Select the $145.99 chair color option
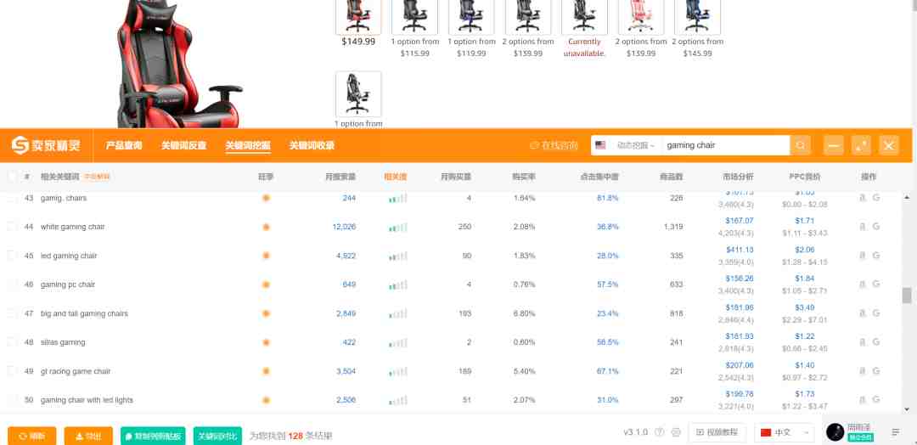 (x=698, y=16)
